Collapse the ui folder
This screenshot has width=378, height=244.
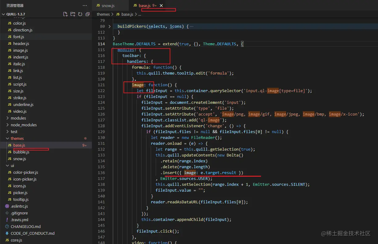click(x=46, y=165)
